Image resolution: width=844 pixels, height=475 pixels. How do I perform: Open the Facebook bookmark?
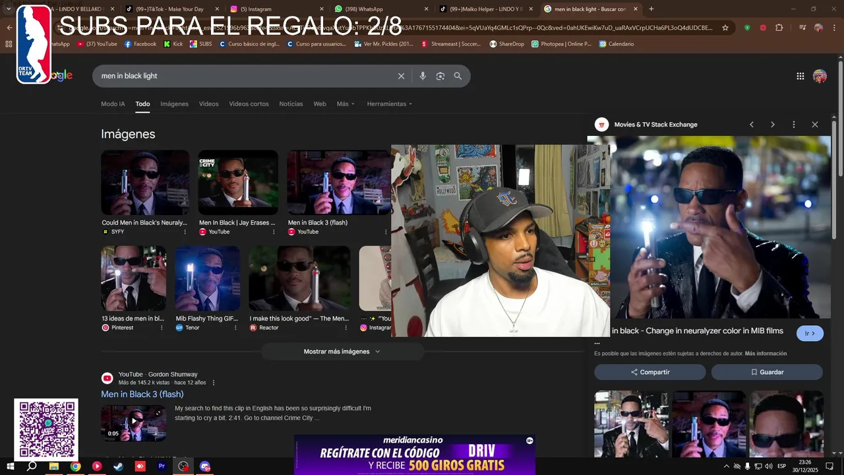140,44
